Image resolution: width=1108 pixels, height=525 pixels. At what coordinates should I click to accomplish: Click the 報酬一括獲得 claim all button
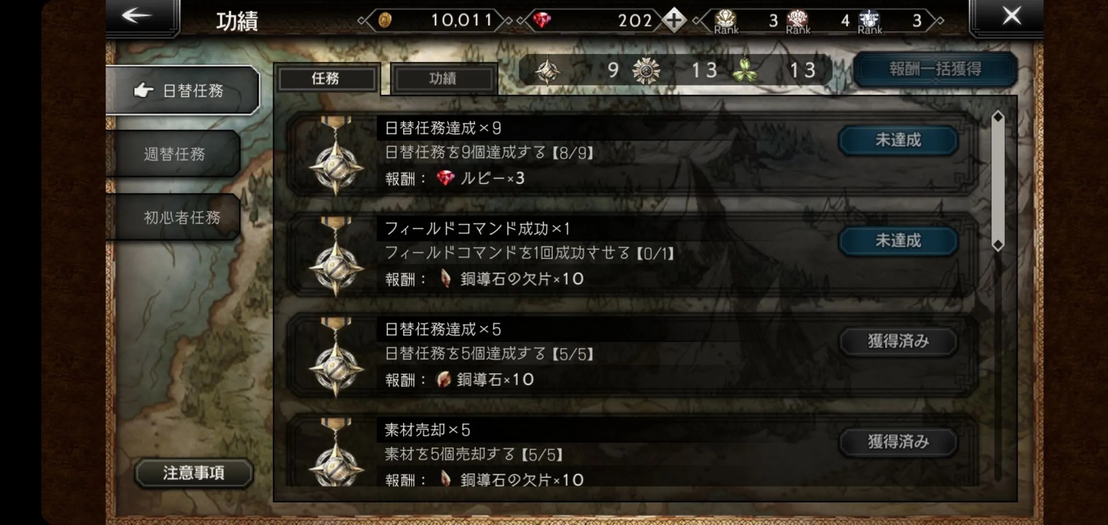[x=935, y=69]
